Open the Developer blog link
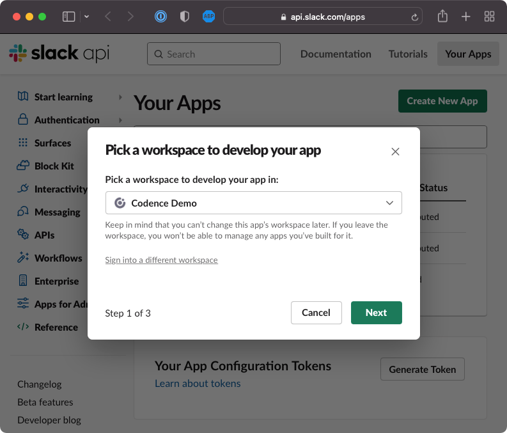 pyautogui.click(x=49, y=420)
